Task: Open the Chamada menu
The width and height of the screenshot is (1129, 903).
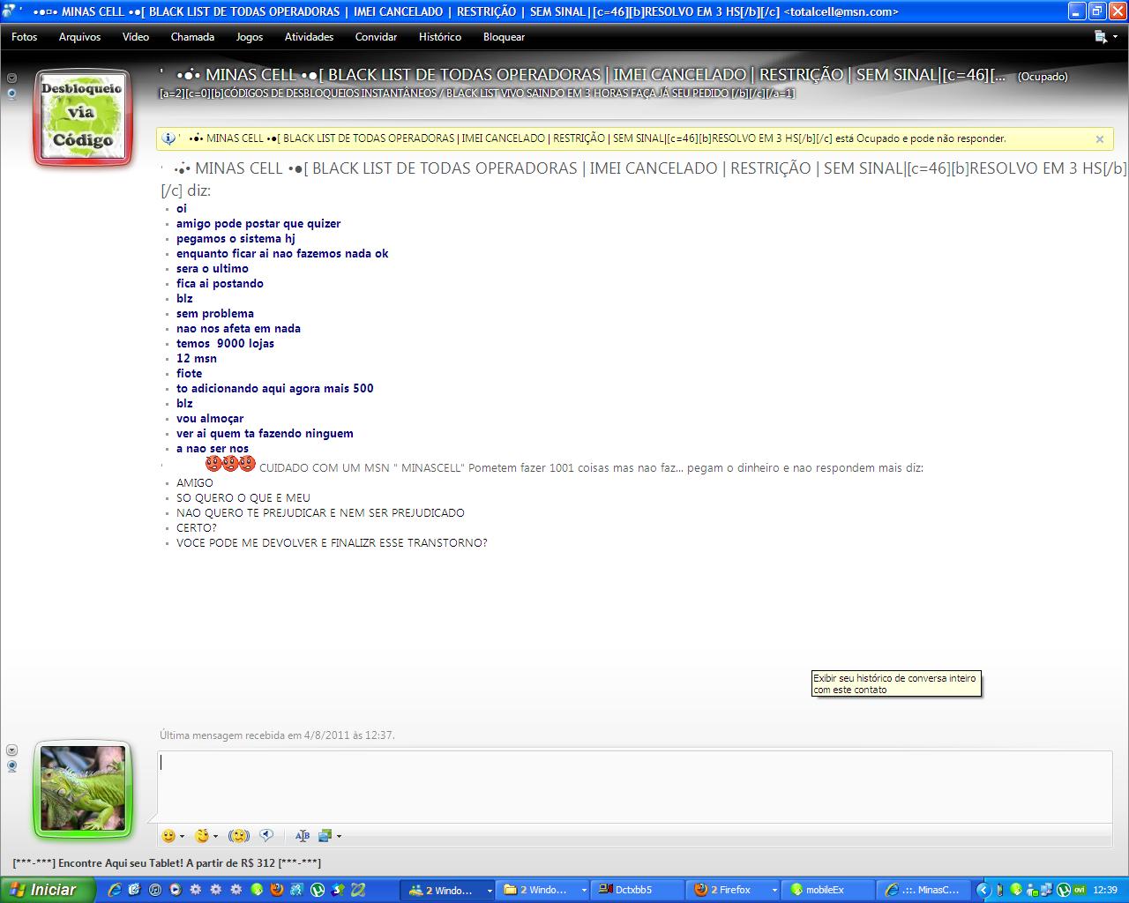Action: coord(192,37)
